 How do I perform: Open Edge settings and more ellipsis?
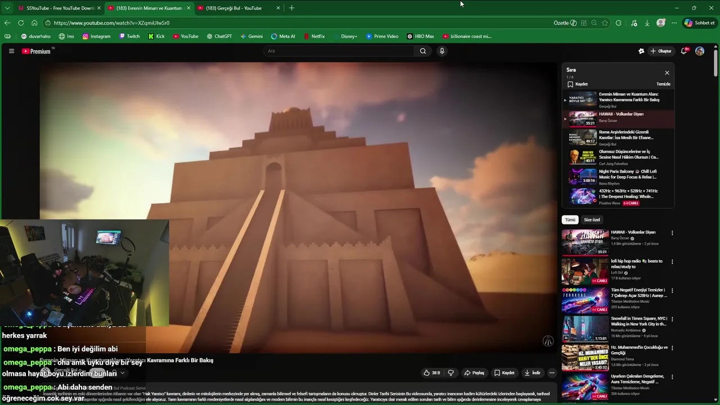point(674,23)
